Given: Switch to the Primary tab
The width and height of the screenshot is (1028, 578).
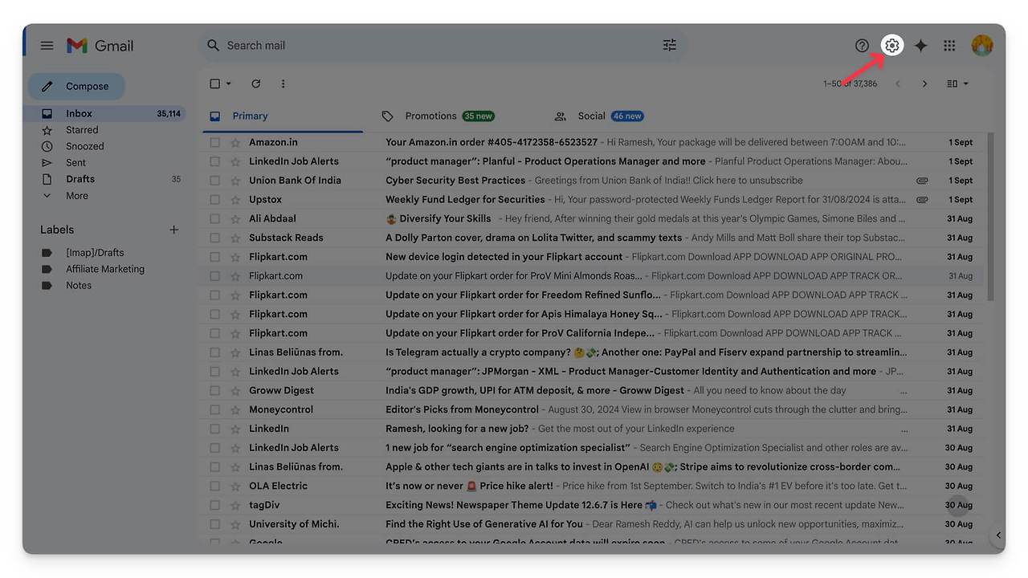Looking at the screenshot, I should 282,116.
